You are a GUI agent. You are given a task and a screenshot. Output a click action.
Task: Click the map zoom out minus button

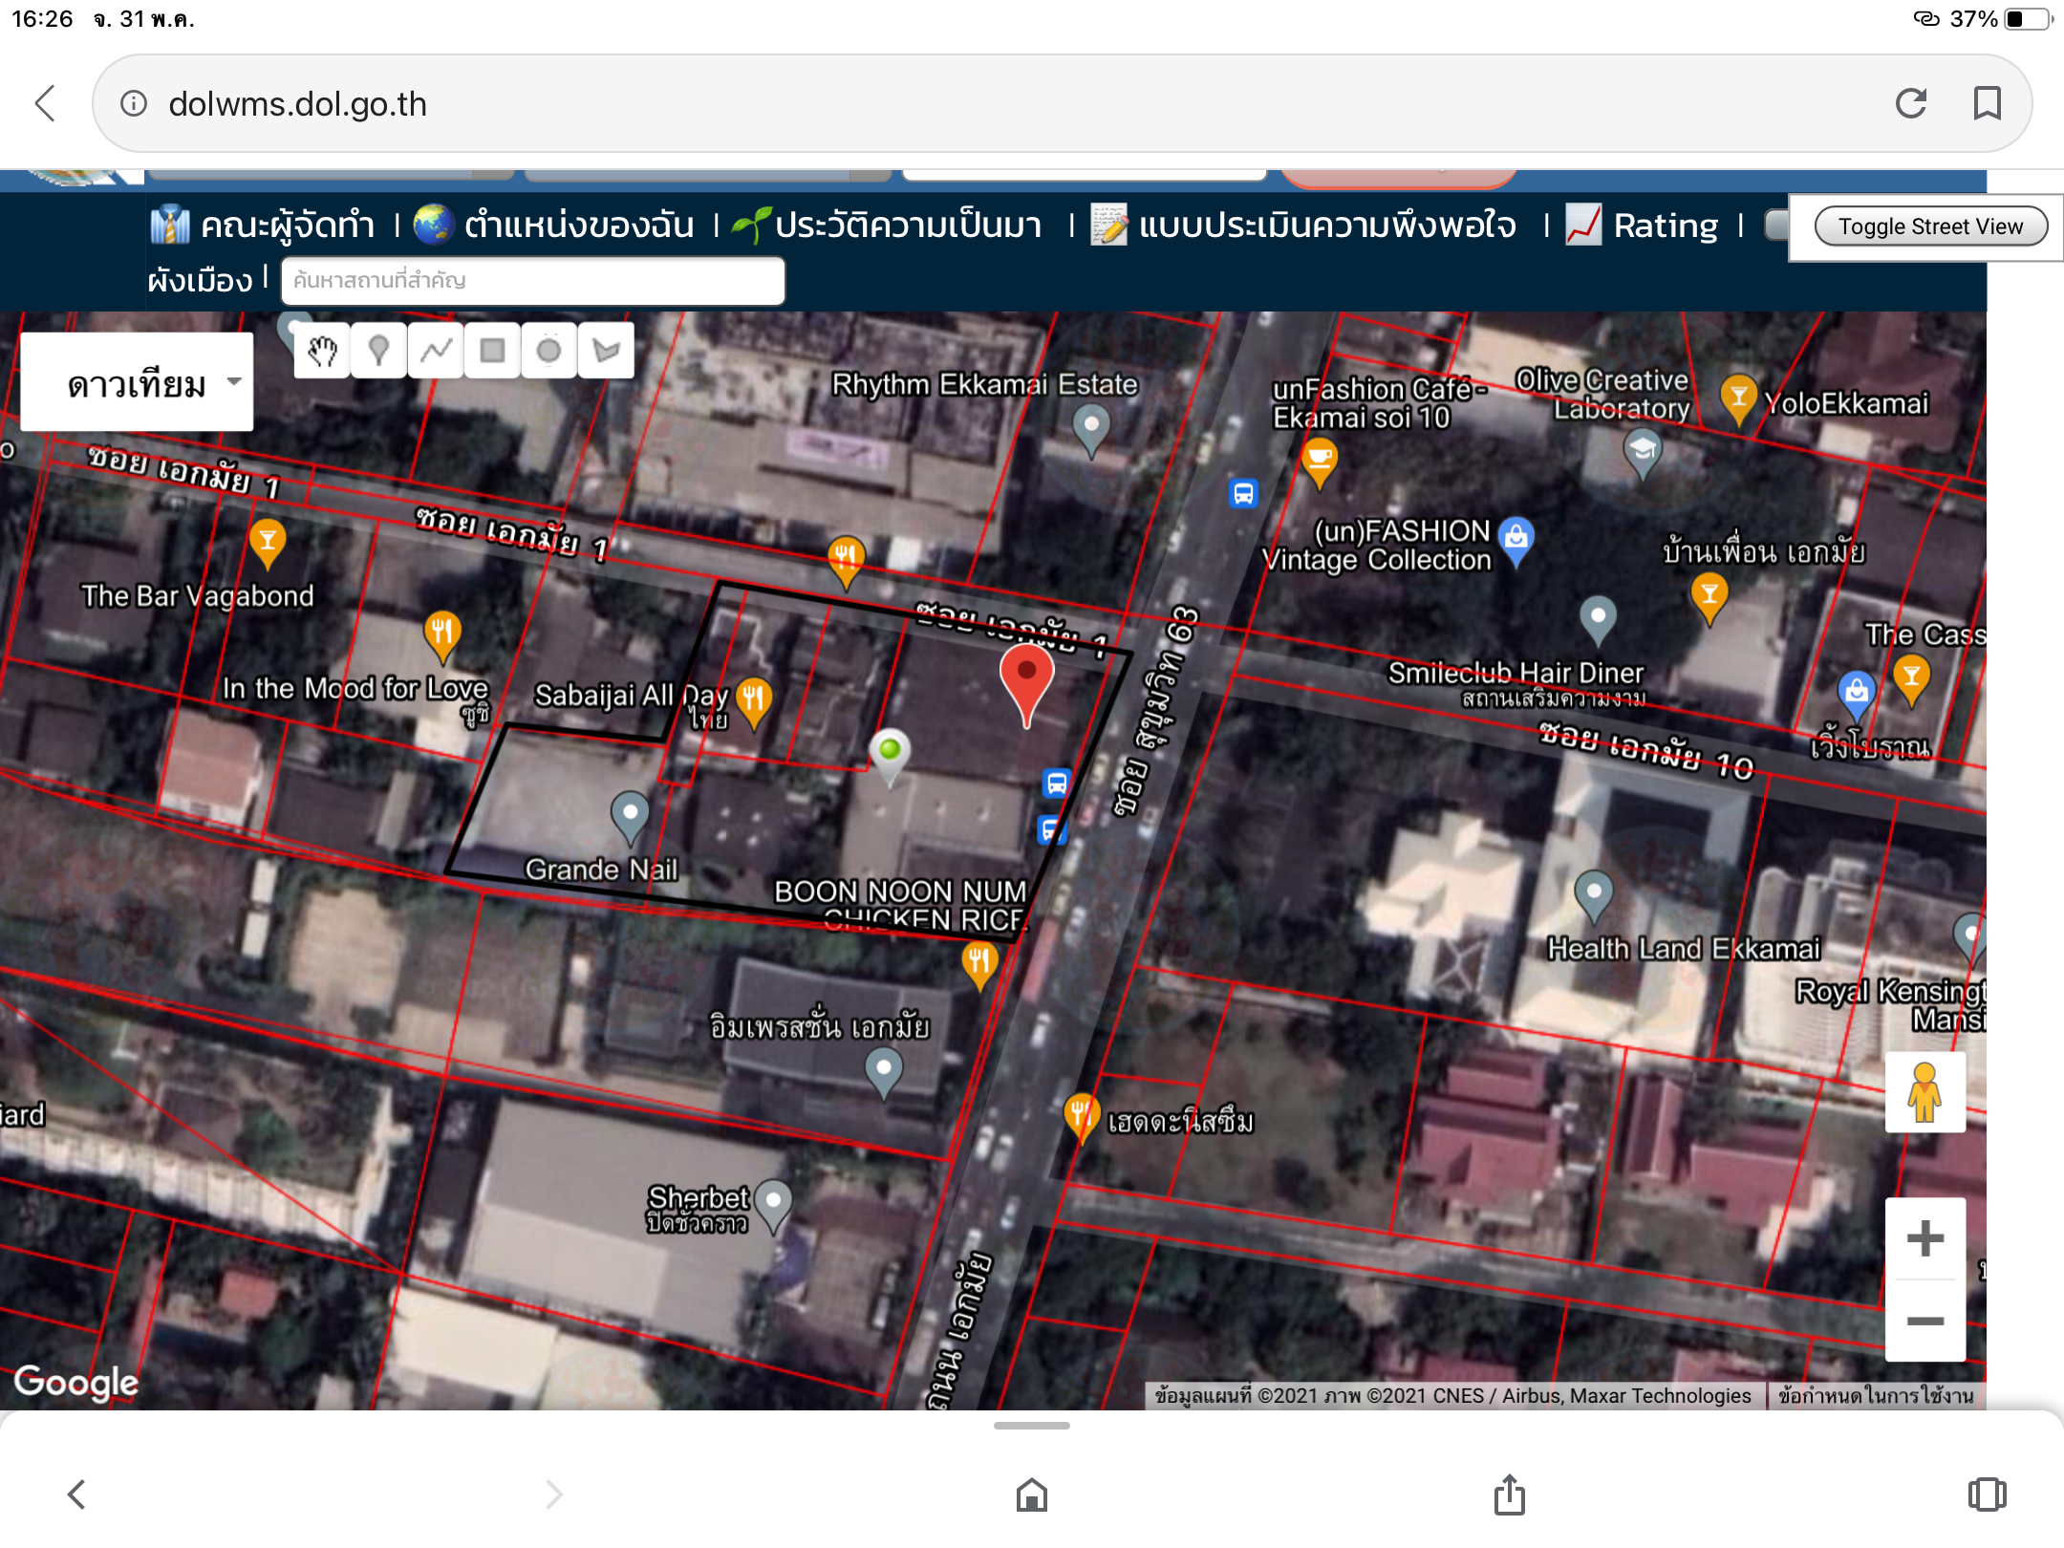point(1924,1321)
